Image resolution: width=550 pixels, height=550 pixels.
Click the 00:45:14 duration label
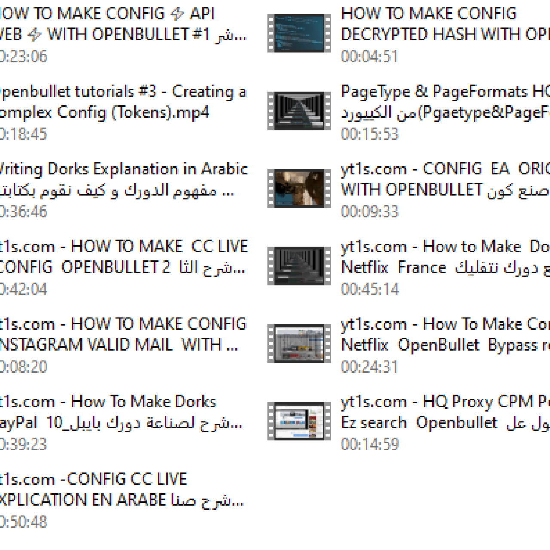point(370,290)
